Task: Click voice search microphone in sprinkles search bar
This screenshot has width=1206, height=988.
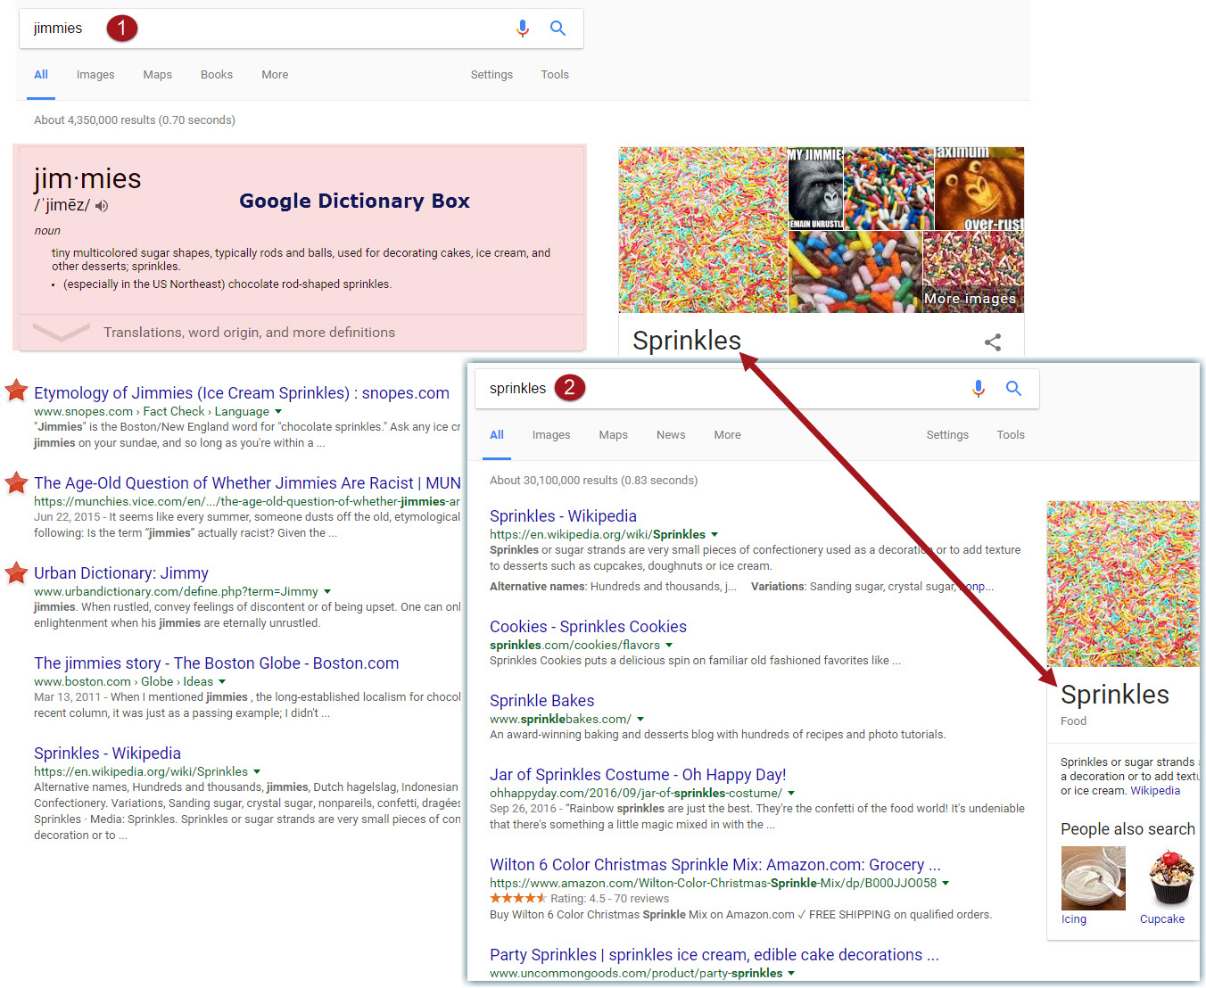Action: pyautogui.click(x=979, y=389)
